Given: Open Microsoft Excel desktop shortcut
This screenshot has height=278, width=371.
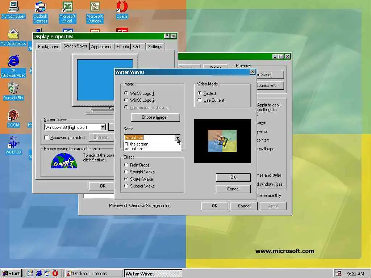Looking at the screenshot, I should pos(67,12).
